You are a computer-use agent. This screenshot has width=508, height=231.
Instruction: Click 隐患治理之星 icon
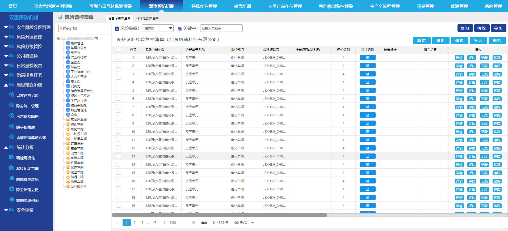12,189
